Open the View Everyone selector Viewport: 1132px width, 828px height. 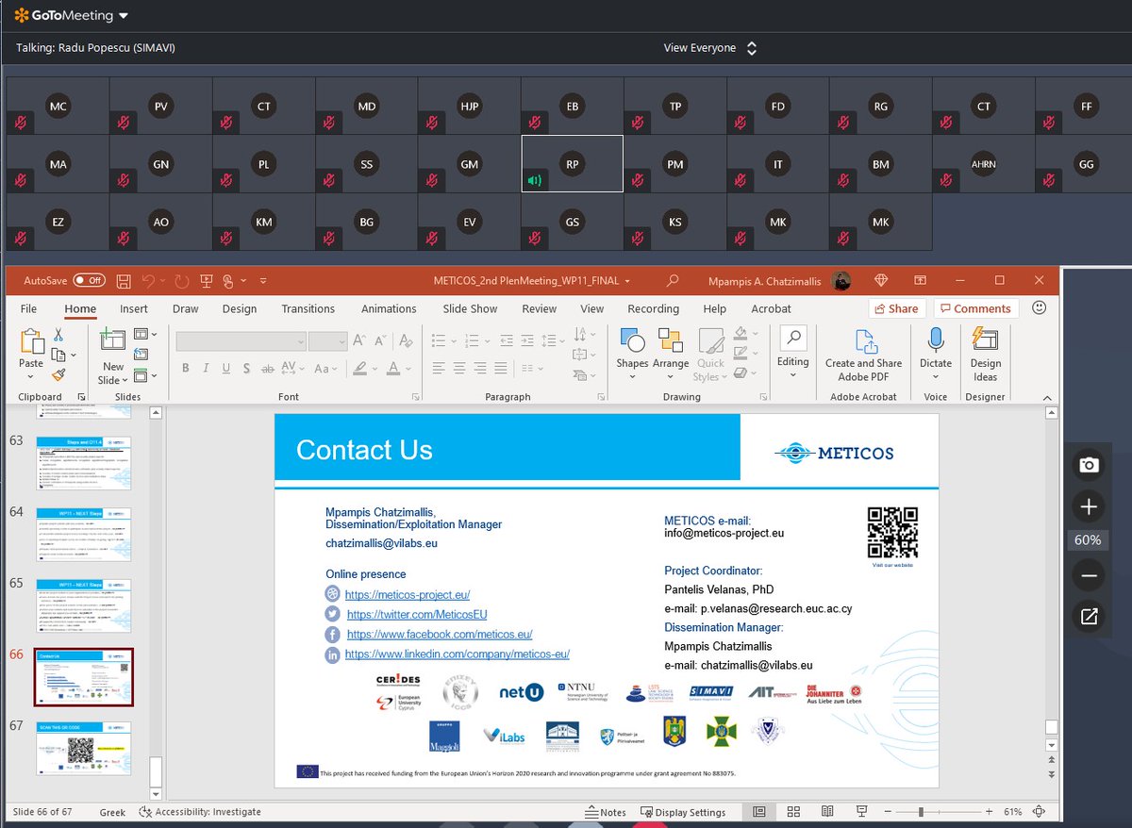point(710,48)
